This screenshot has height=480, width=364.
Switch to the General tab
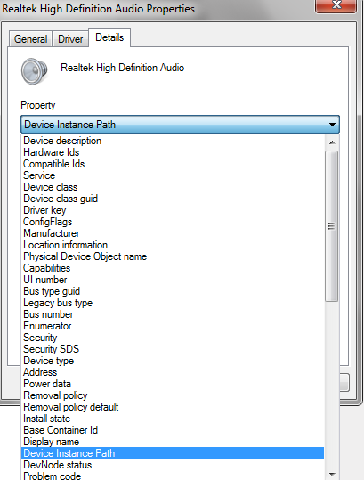click(30, 39)
